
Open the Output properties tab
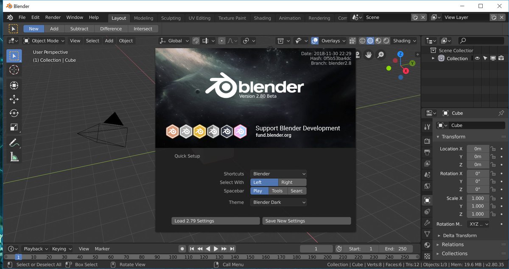tap(427, 152)
